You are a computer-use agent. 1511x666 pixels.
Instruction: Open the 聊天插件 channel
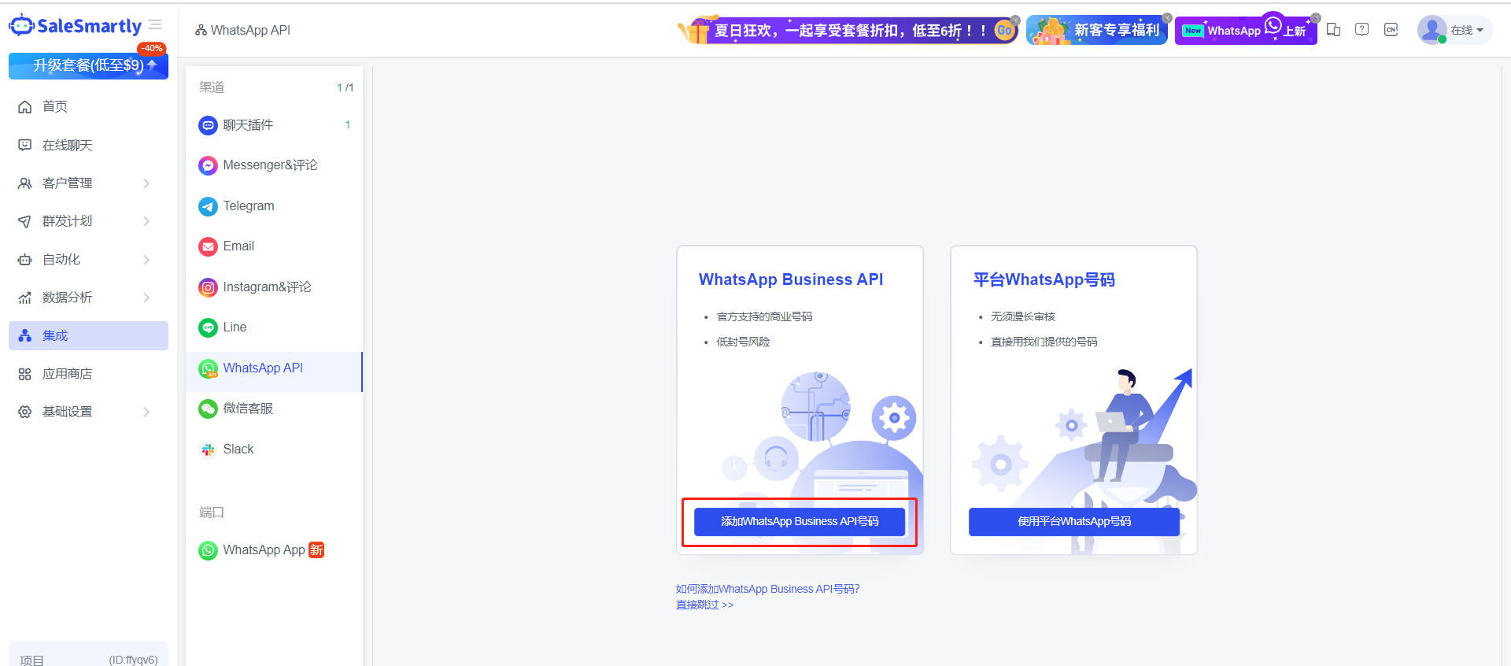pyautogui.click(x=274, y=124)
